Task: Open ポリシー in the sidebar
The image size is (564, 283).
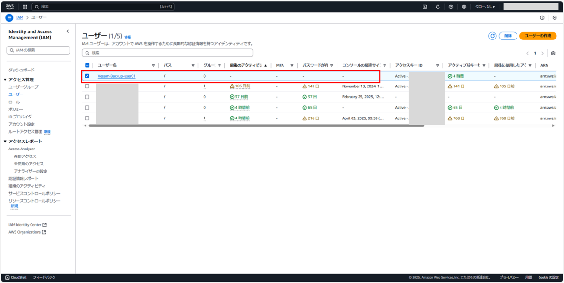Action: tap(16, 109)
